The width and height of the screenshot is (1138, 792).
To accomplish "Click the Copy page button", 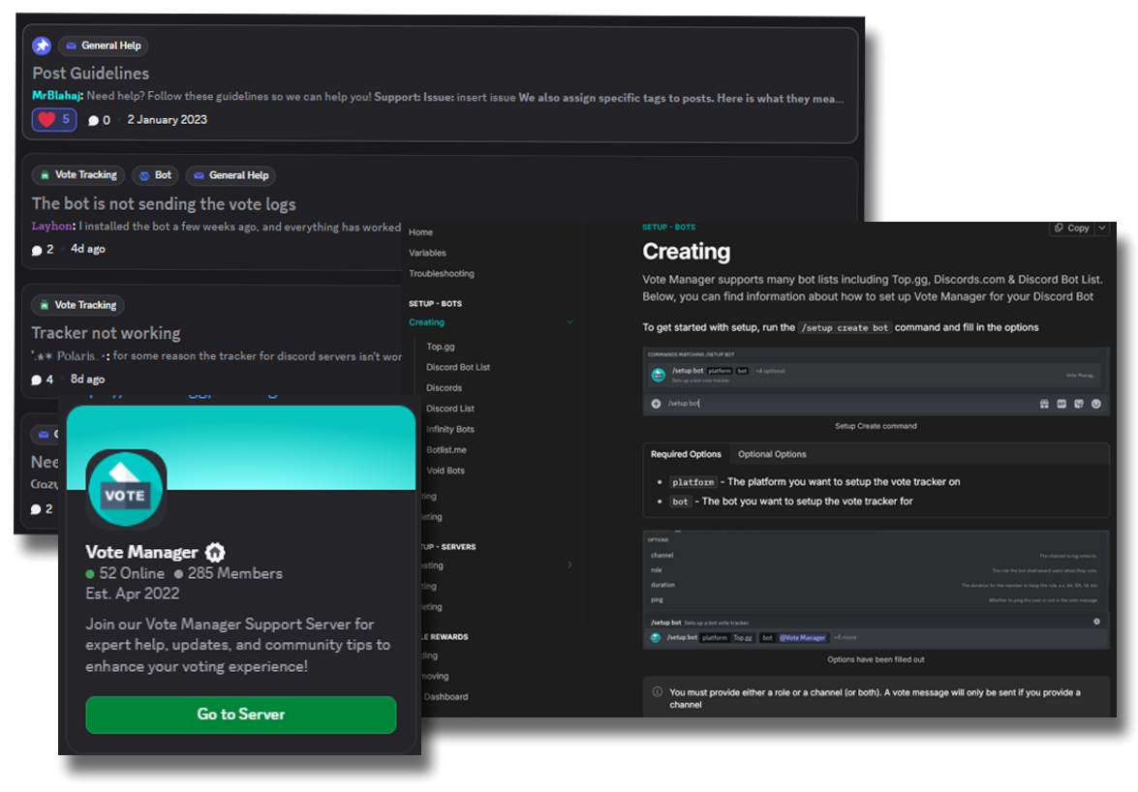I will [1071, 228].
